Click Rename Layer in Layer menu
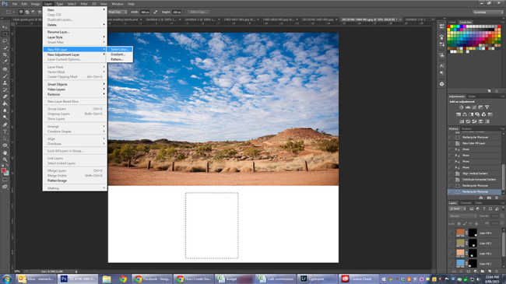 [x=75, y=32]
